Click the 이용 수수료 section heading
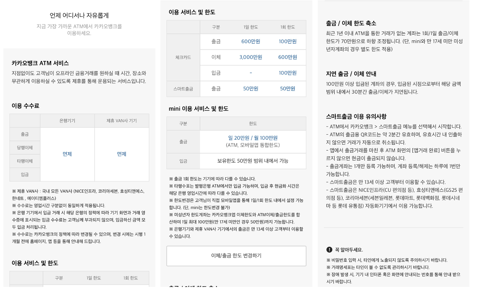Image resolution: width=486 pixels, height=289 pixels. [x=25, y=106]
